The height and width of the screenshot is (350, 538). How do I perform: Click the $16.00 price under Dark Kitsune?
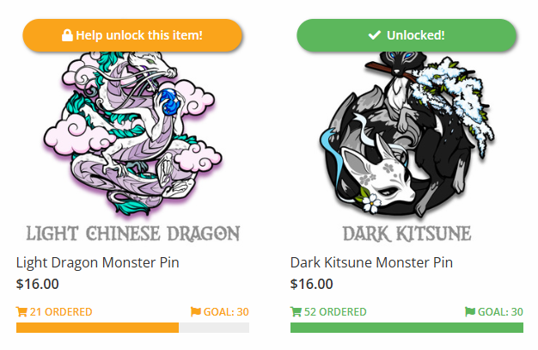(311, 284)
